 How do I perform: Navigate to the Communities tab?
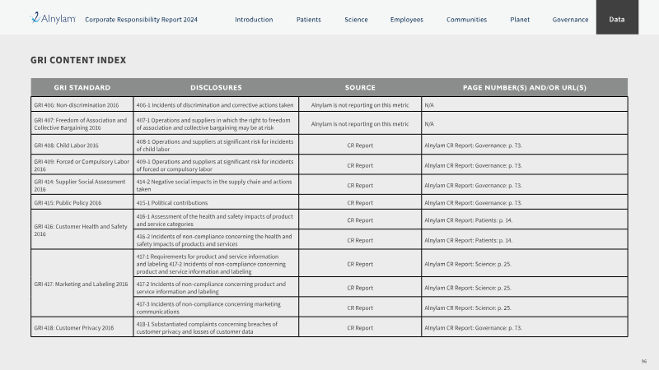click(466, 19)
